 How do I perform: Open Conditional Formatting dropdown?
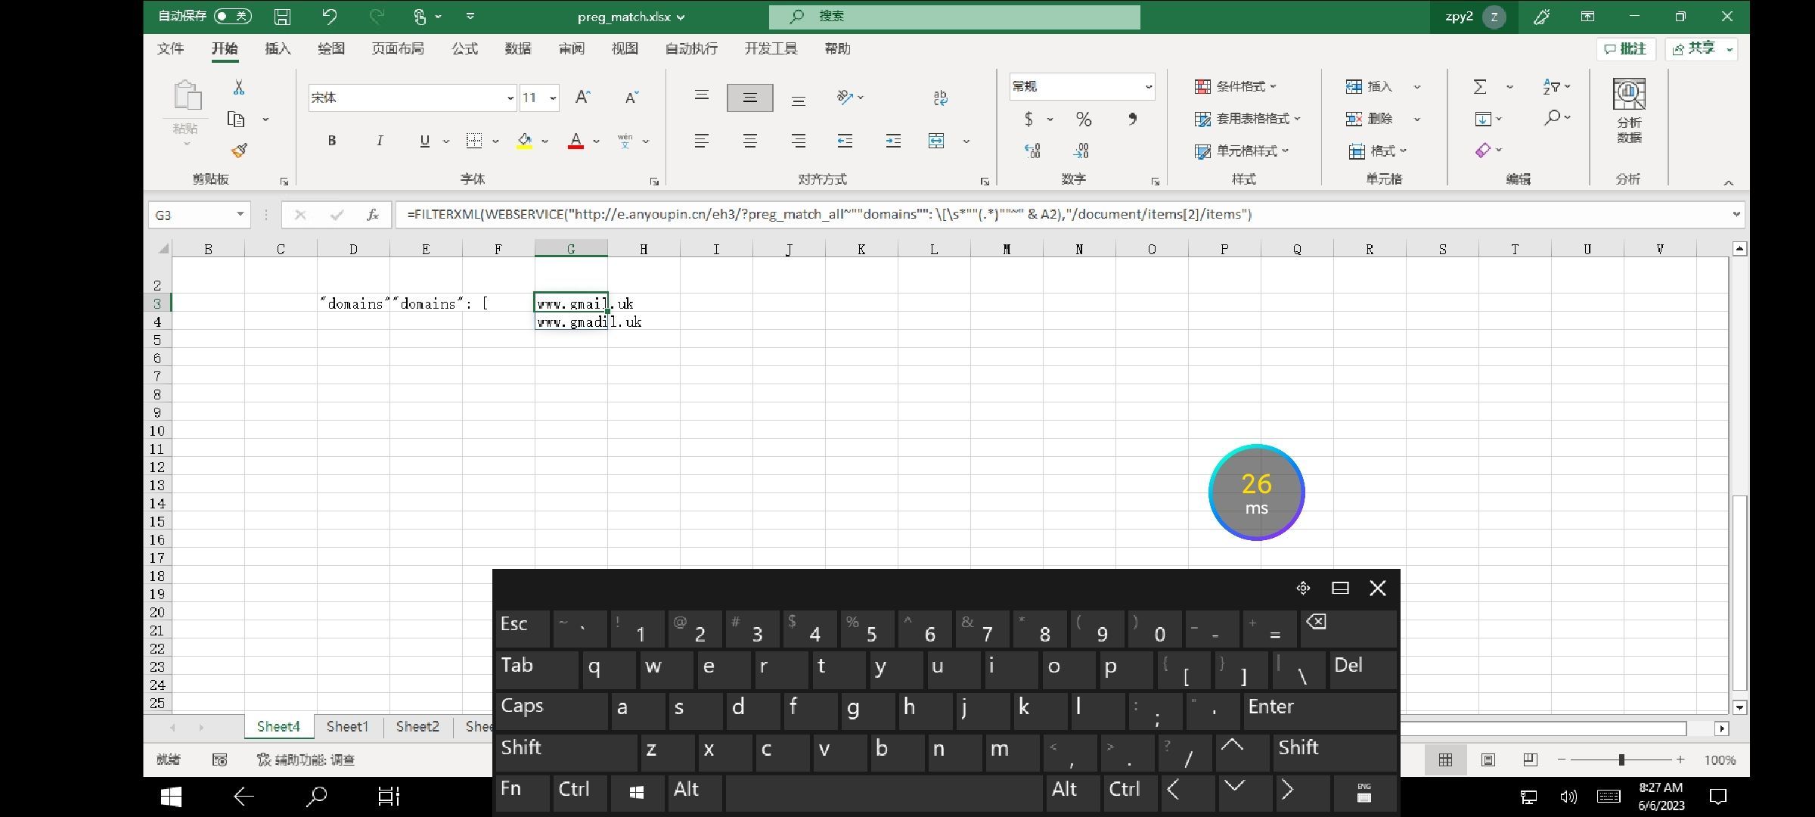[x=1236, y=86]
